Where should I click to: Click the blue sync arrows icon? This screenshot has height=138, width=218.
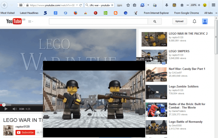(x=142, y=5)
